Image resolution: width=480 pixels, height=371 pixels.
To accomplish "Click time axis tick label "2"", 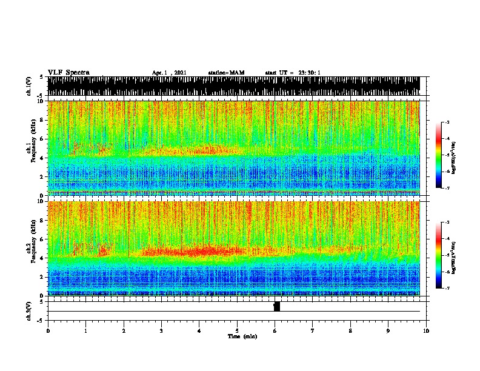I will click(x=124, y=331).
